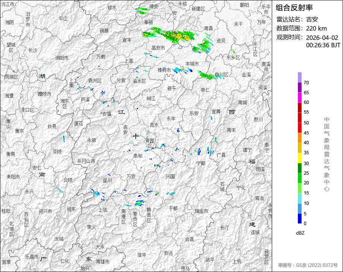Click the 00:26:36 BJT time value
The height and width of the screenshot is (272, 343).
pyautogui.click(x=323, y=45)
